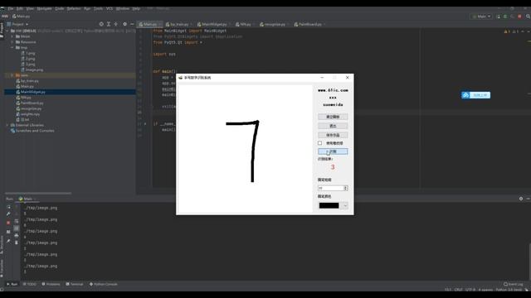This screenshot has width=531, height=298.
Task: Click the collapse-all icon in Project toolbar
Action: point(116,24)
